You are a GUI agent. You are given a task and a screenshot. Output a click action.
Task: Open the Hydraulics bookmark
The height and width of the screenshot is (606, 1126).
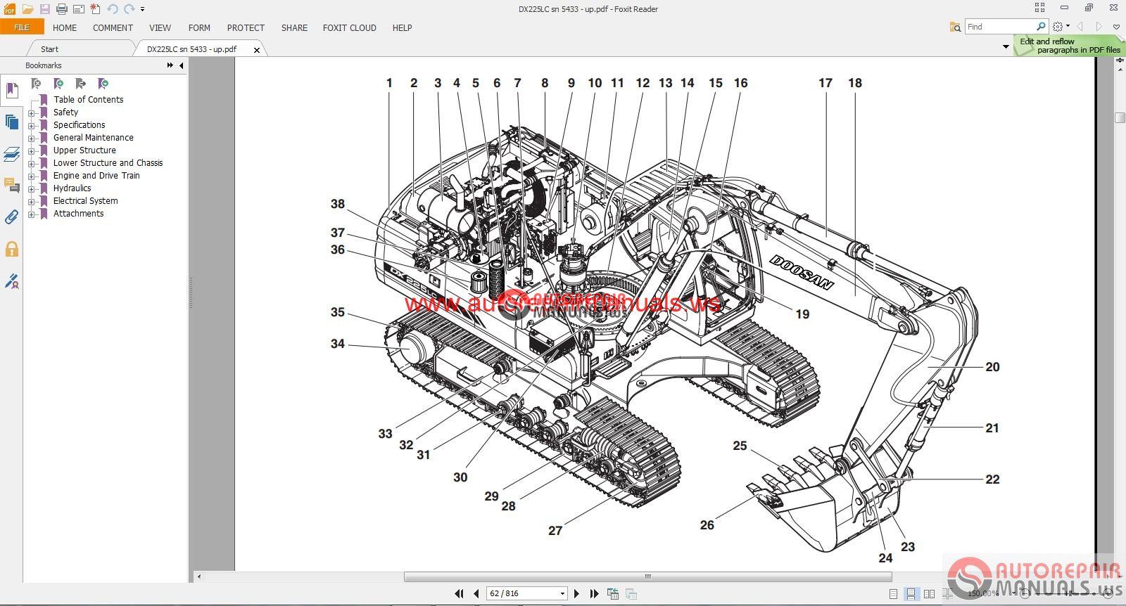[x=72, y=188]
